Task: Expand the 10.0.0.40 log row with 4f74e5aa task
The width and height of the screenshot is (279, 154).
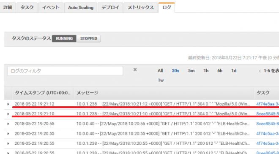Action: (8, 134)
